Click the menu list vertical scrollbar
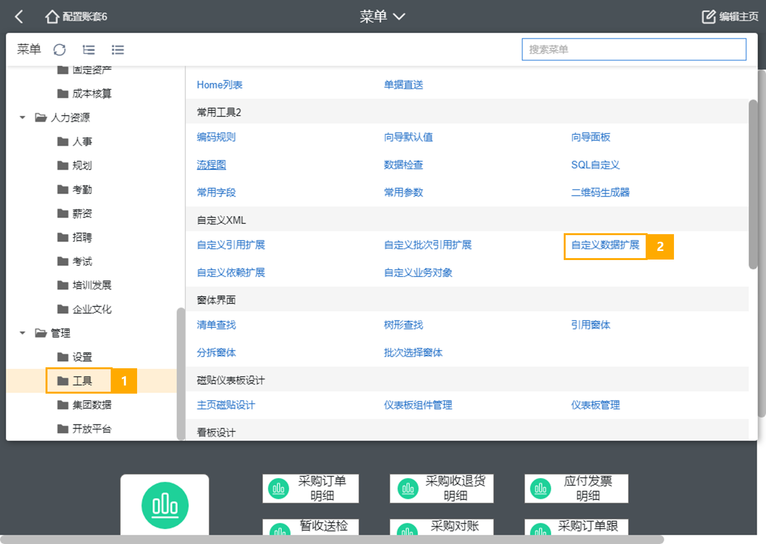This screenshot has height=544, width=766. 753,184
